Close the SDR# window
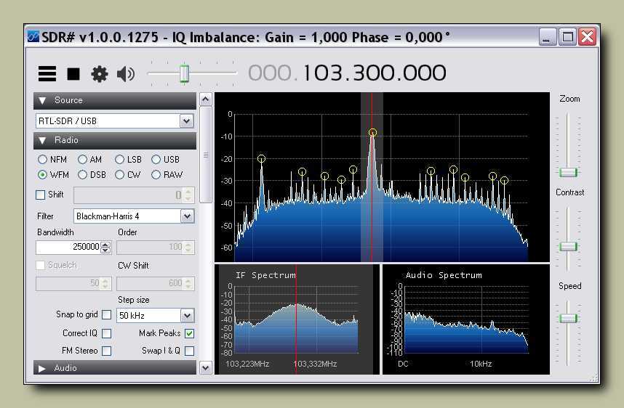Image resolution: width=624 pixels, height=408 pixels. tap(588, 37)
